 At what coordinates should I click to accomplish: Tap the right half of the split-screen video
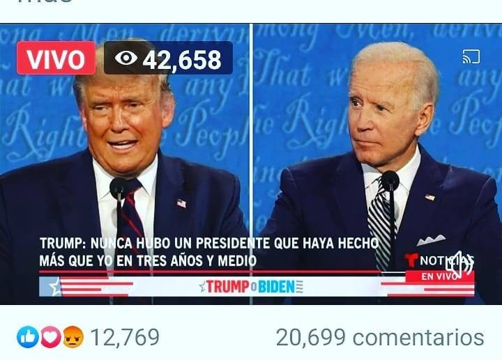point(377,164)
